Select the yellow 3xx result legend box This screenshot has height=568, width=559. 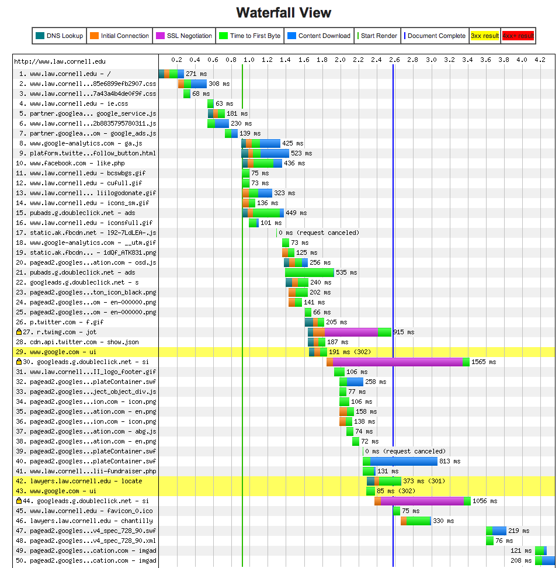click(x=485, y=36)
